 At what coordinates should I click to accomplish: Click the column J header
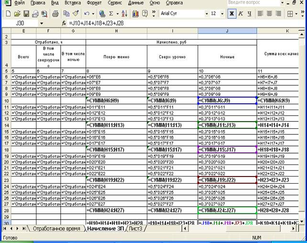click(x=227, y=31)
